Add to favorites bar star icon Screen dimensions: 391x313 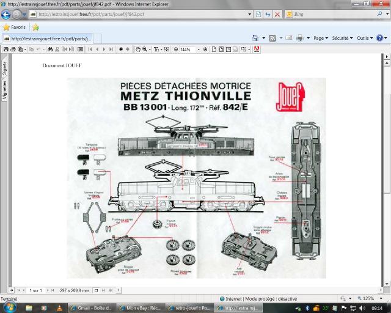[x=35, y=28]
